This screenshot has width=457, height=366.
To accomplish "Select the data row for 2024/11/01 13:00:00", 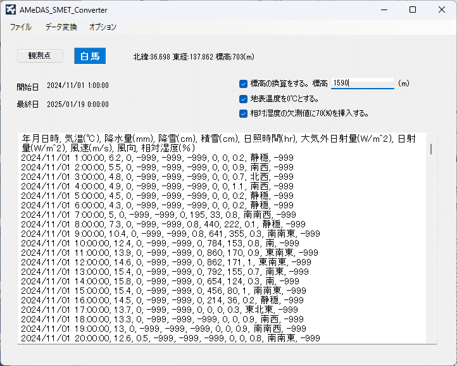I will pyautogui.click(x=165, y=272).
